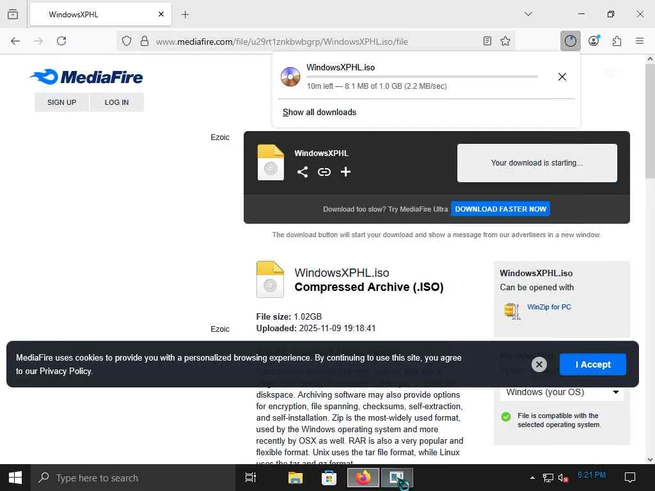Click Type here to search box
Viewport: 655px width, 491px height.
[133, 478]
